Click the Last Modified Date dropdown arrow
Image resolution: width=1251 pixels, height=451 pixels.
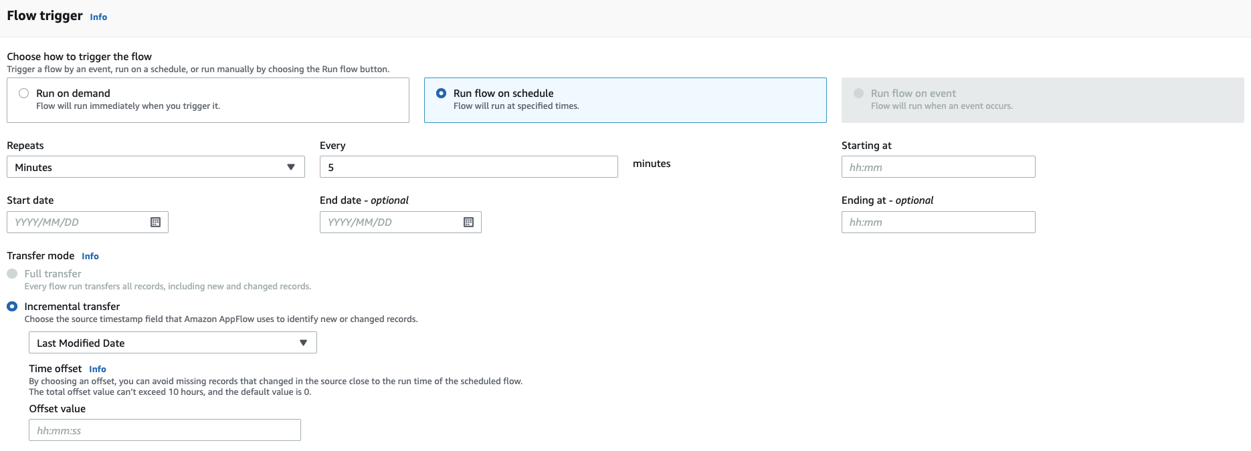coord(303,343)
